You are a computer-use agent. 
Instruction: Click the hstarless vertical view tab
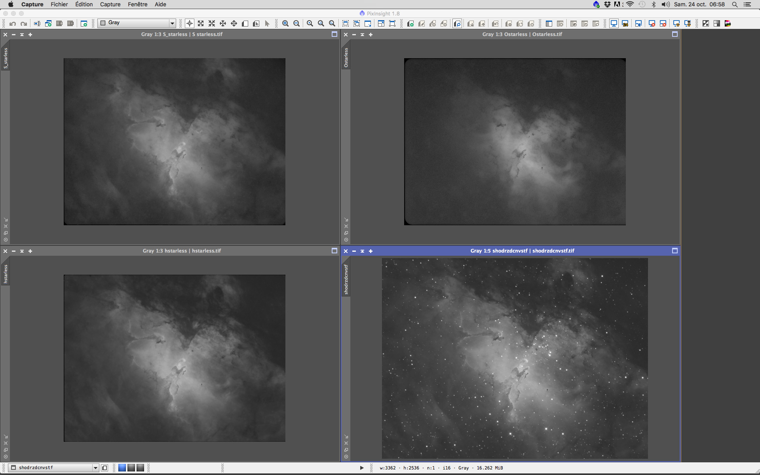(x=6, y=274)
